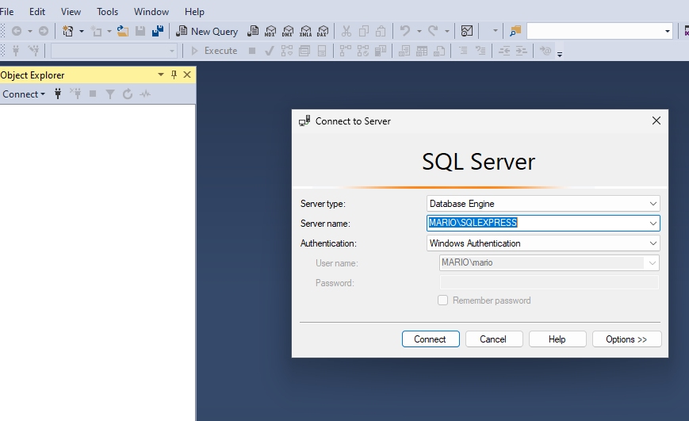
Task: Close the Object Explorer panel
Action: [x=187, y=75]
